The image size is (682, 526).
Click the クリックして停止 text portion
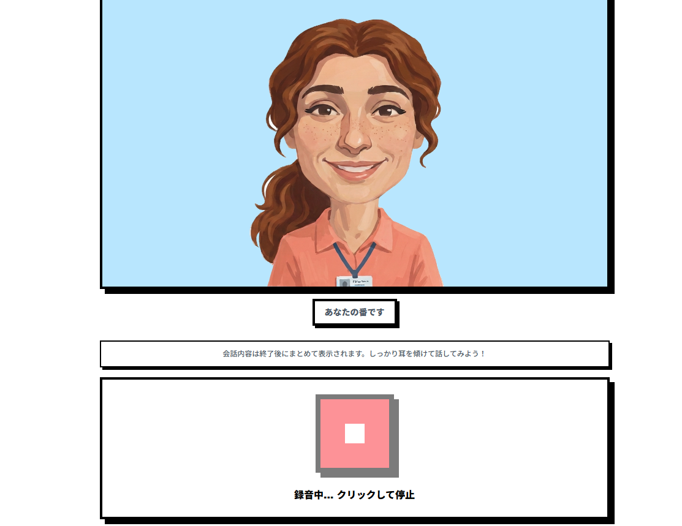coord(376,495)
